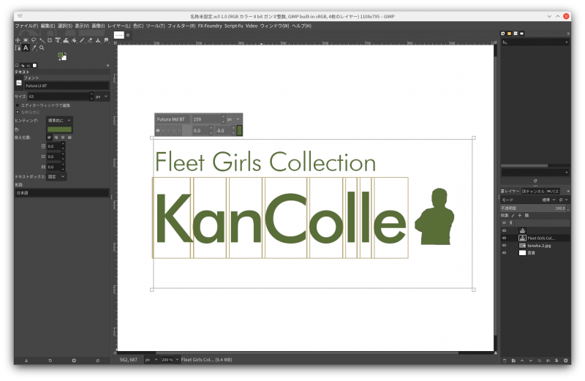
Task: Open the size unit px dropdown in tool options
Action: [102, 97]
